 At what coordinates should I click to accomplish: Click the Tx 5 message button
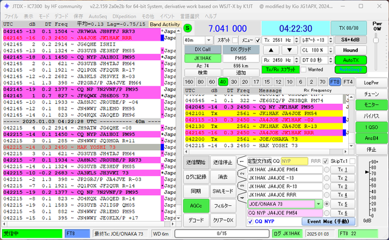pos(342,204)
